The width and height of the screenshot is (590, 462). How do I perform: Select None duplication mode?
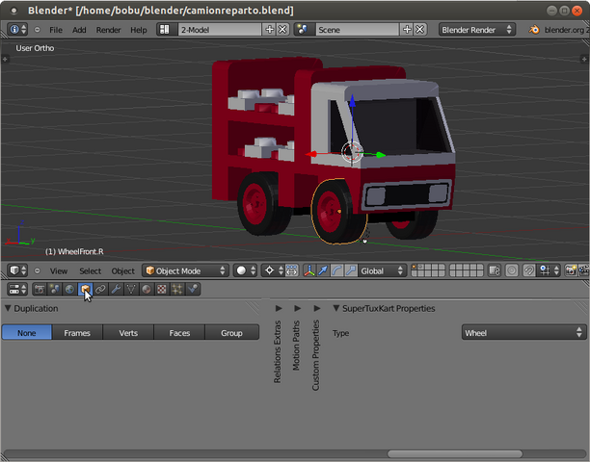[x=26, y=332]
